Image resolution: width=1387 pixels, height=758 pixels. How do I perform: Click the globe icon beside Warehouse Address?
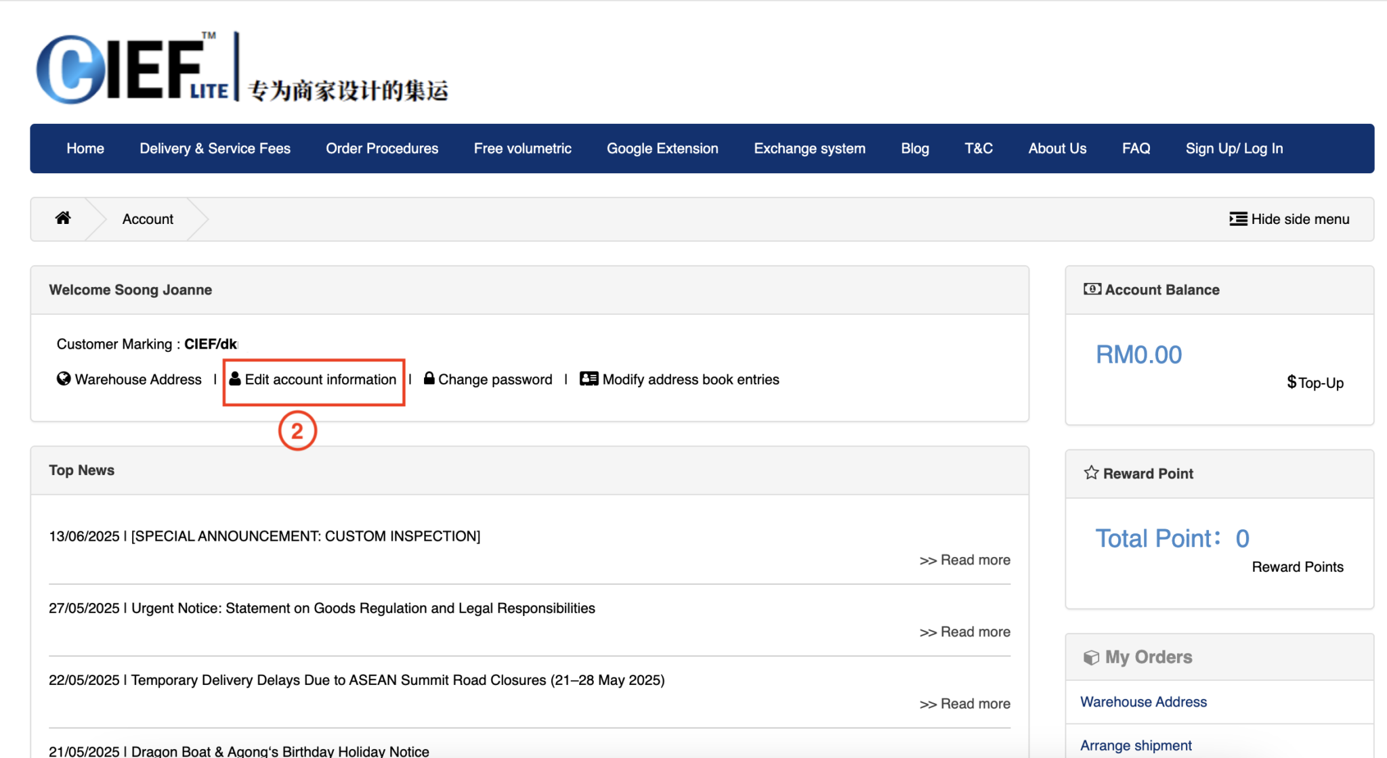pyautogui.click(x=64, y=379)
